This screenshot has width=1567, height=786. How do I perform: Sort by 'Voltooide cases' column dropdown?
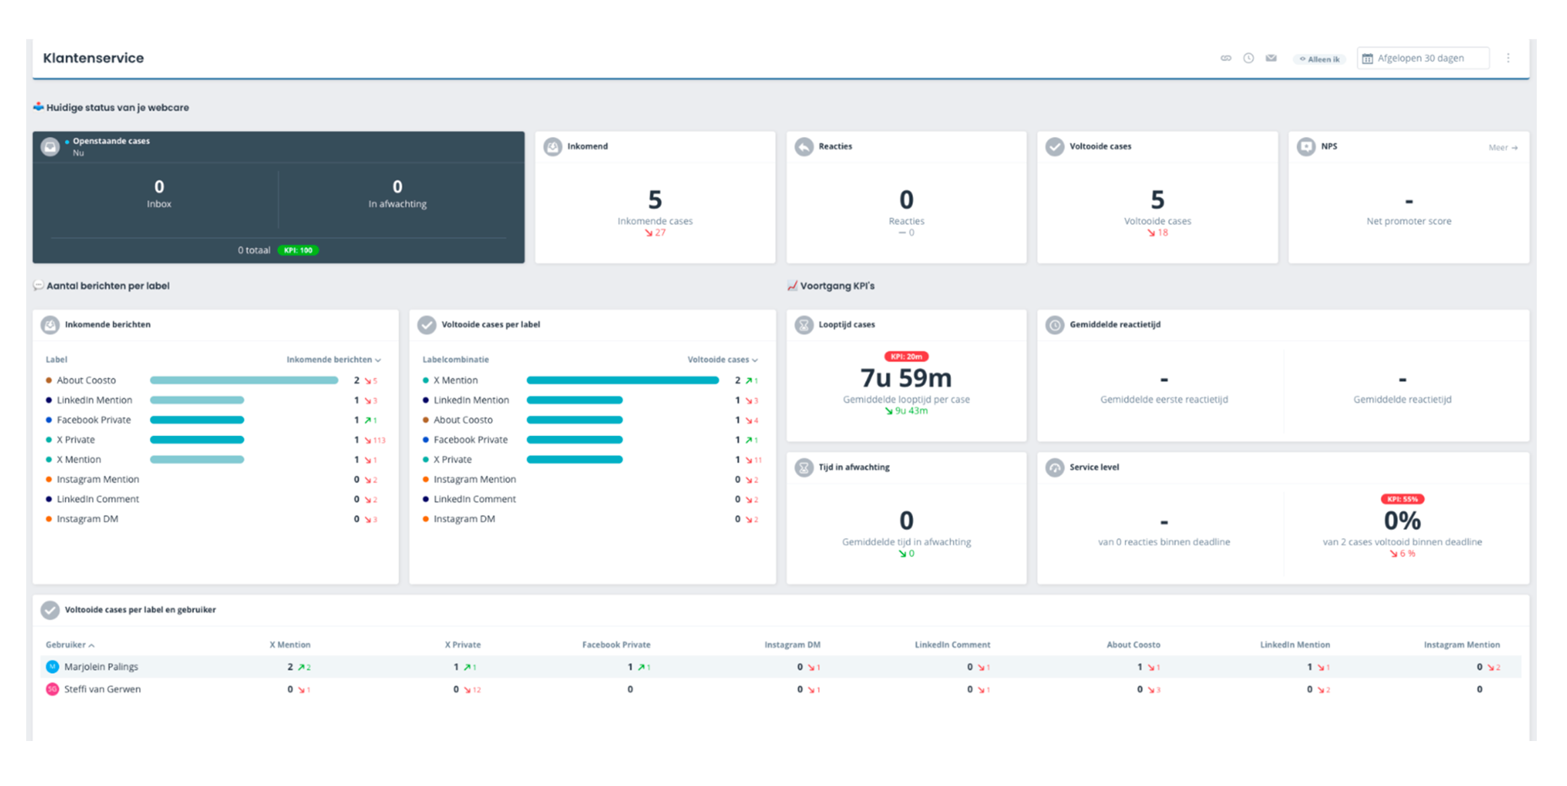coord(723,360)
